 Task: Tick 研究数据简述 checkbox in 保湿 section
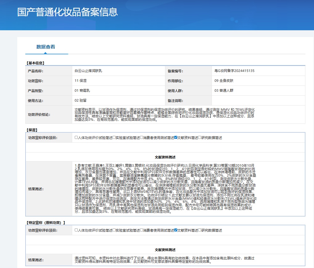click(200, 137)
